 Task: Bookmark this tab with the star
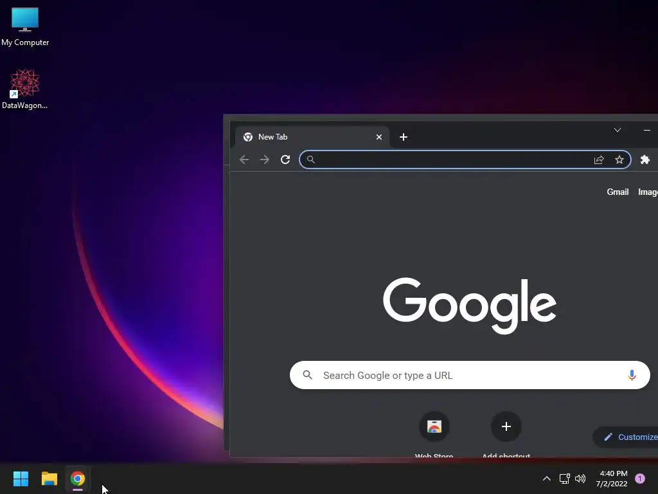[619, 160]
